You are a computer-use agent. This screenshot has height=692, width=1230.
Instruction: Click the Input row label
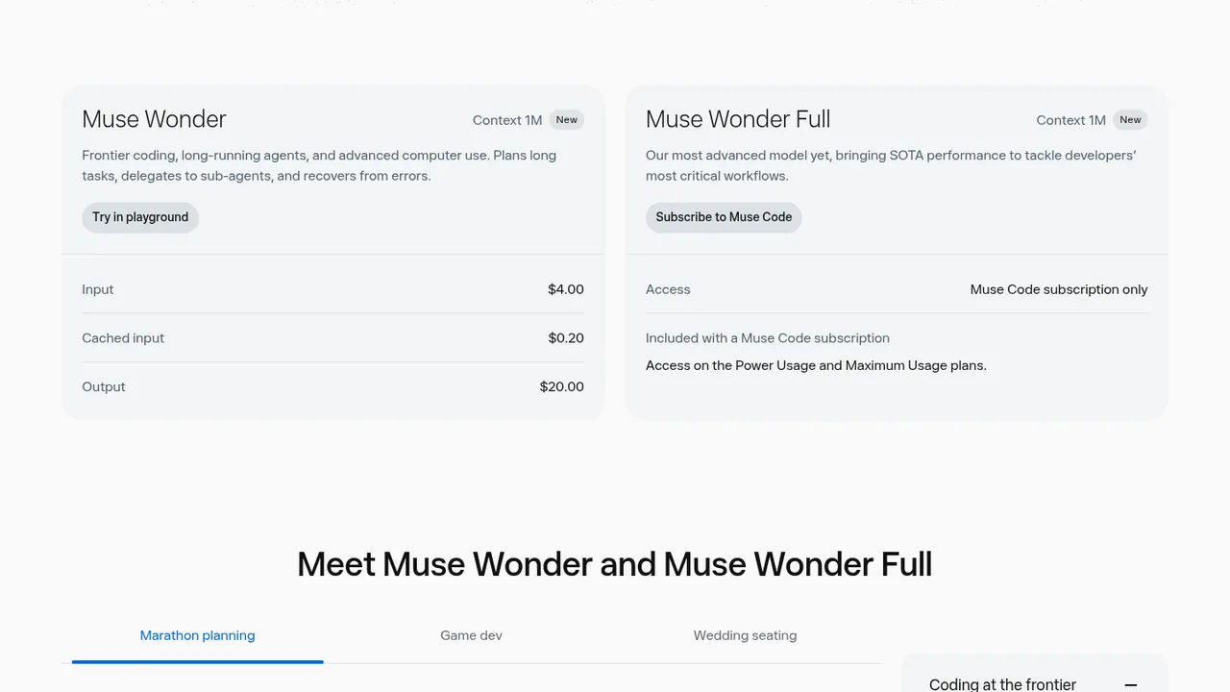click(98, 289)
